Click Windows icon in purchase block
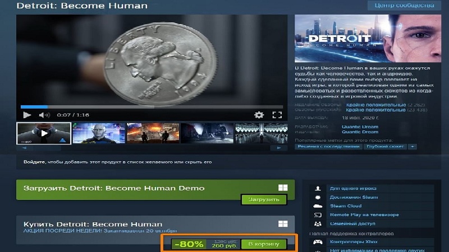 (283, 223)
